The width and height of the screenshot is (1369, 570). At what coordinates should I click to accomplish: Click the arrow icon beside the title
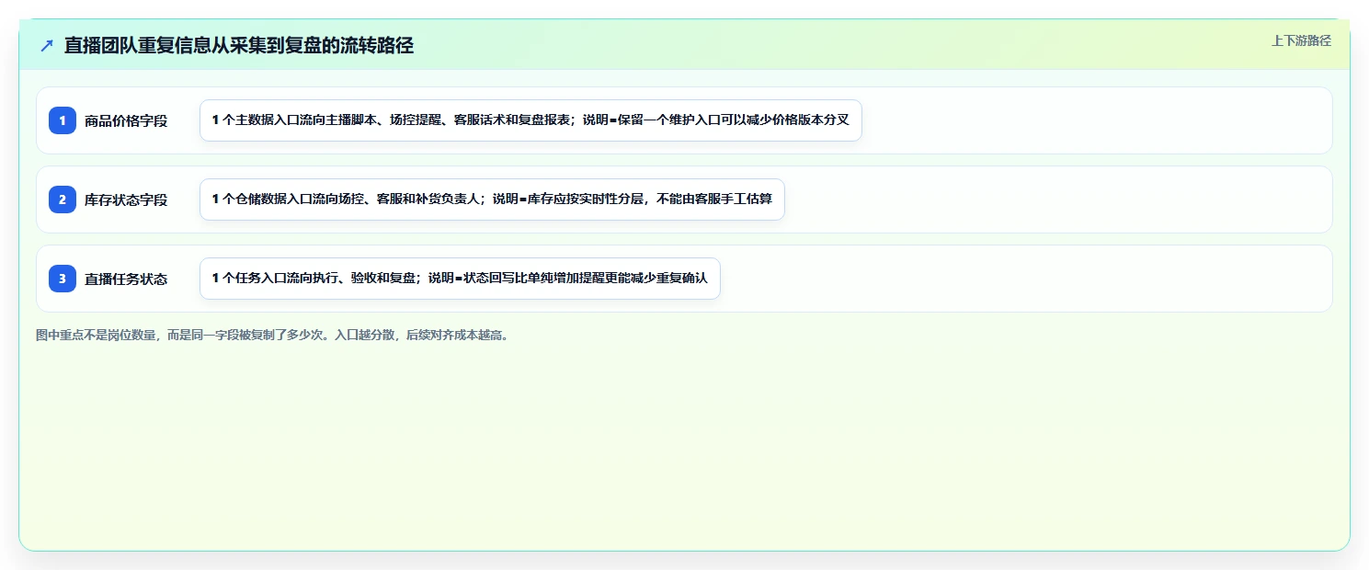pyautogui.click(x=47, y=45)
